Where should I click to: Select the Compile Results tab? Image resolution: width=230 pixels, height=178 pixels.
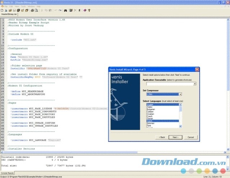tap(8, 173)
